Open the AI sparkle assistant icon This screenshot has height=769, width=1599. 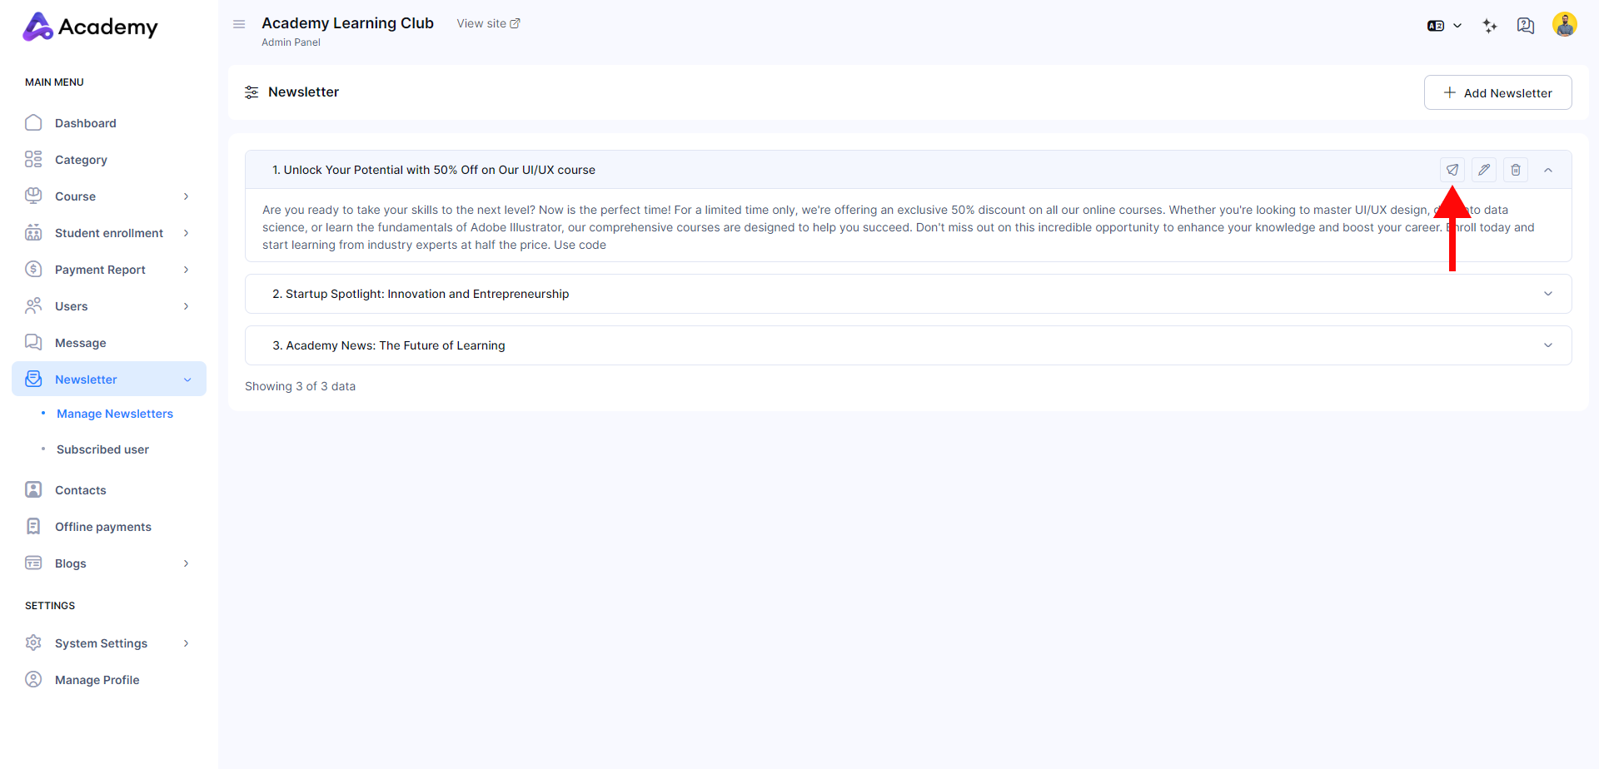(1490, 26)
